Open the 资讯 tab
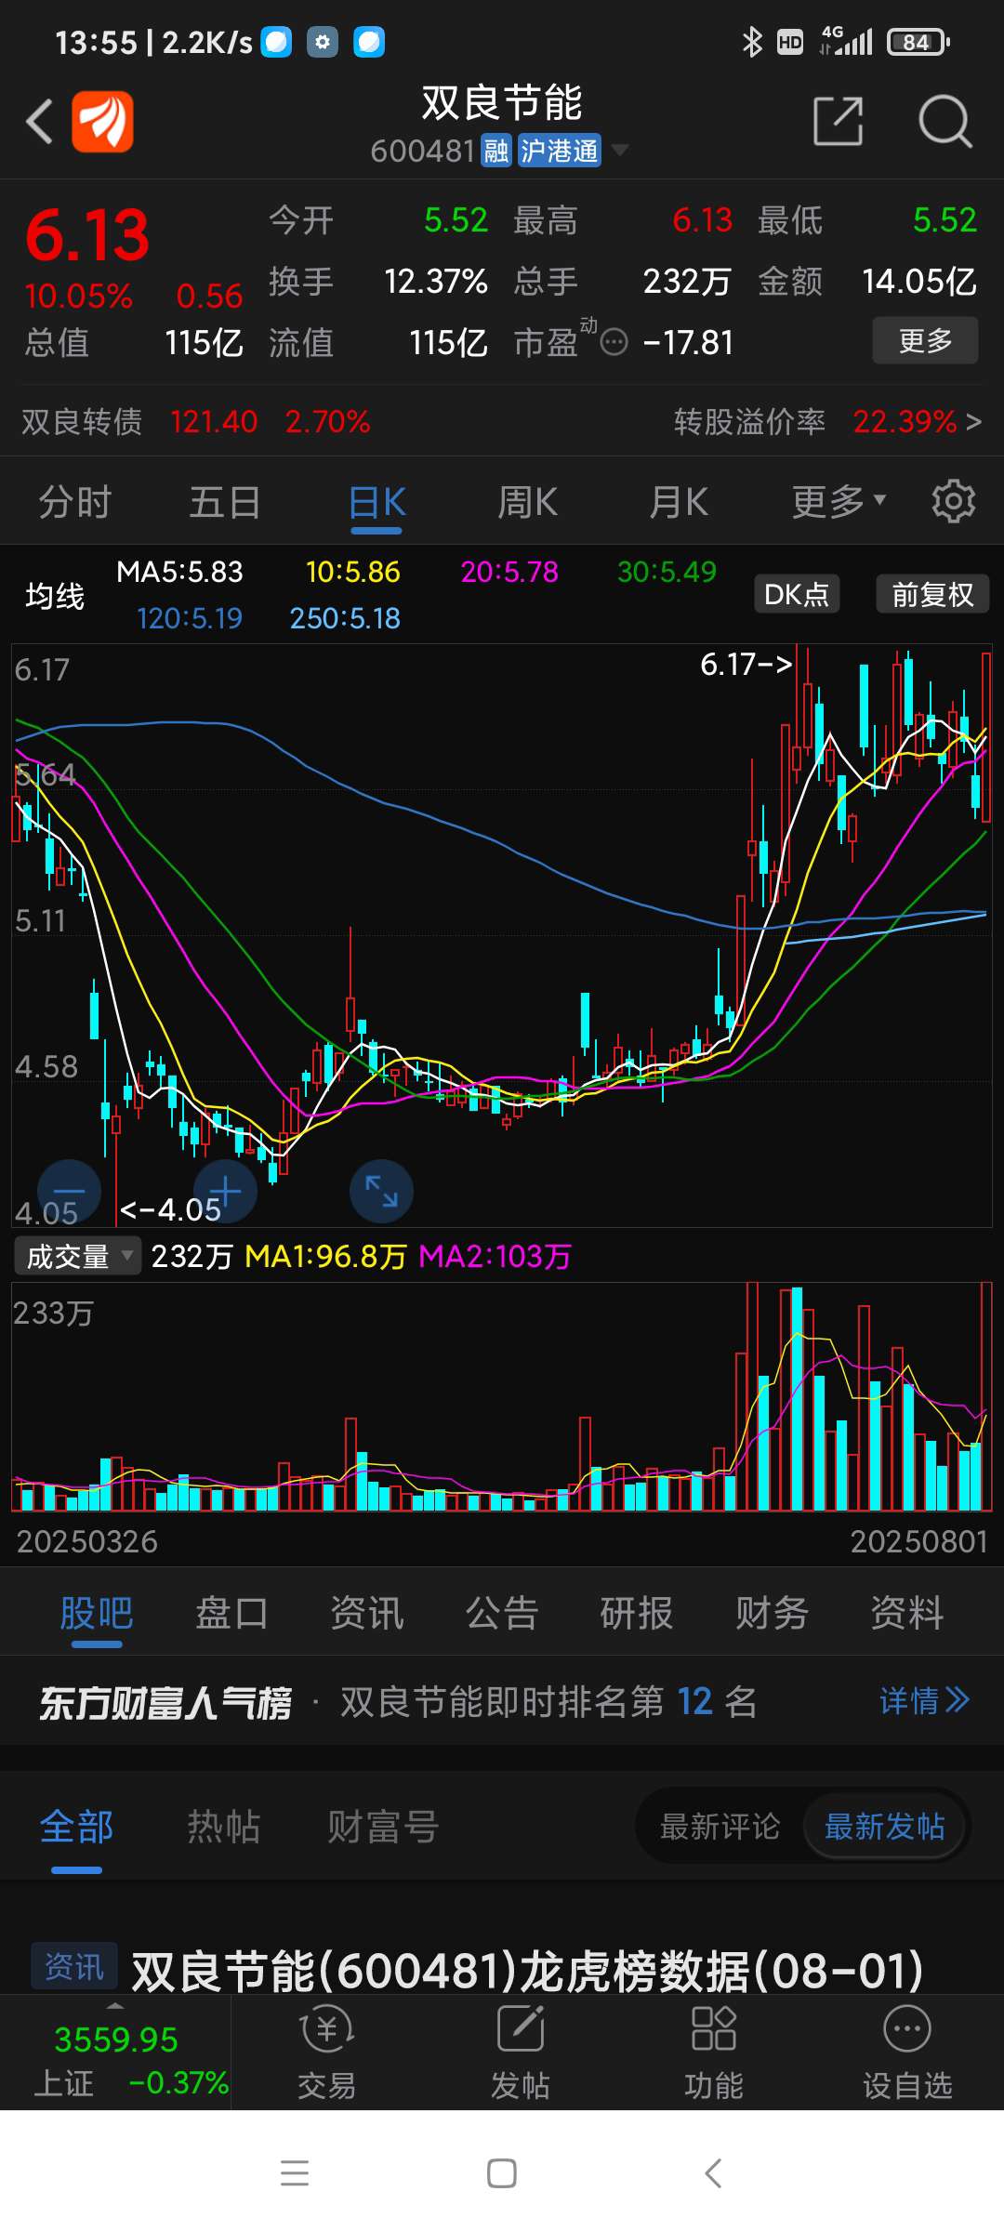This screenshot has height=2231, width=1004. pos(367,1613)
